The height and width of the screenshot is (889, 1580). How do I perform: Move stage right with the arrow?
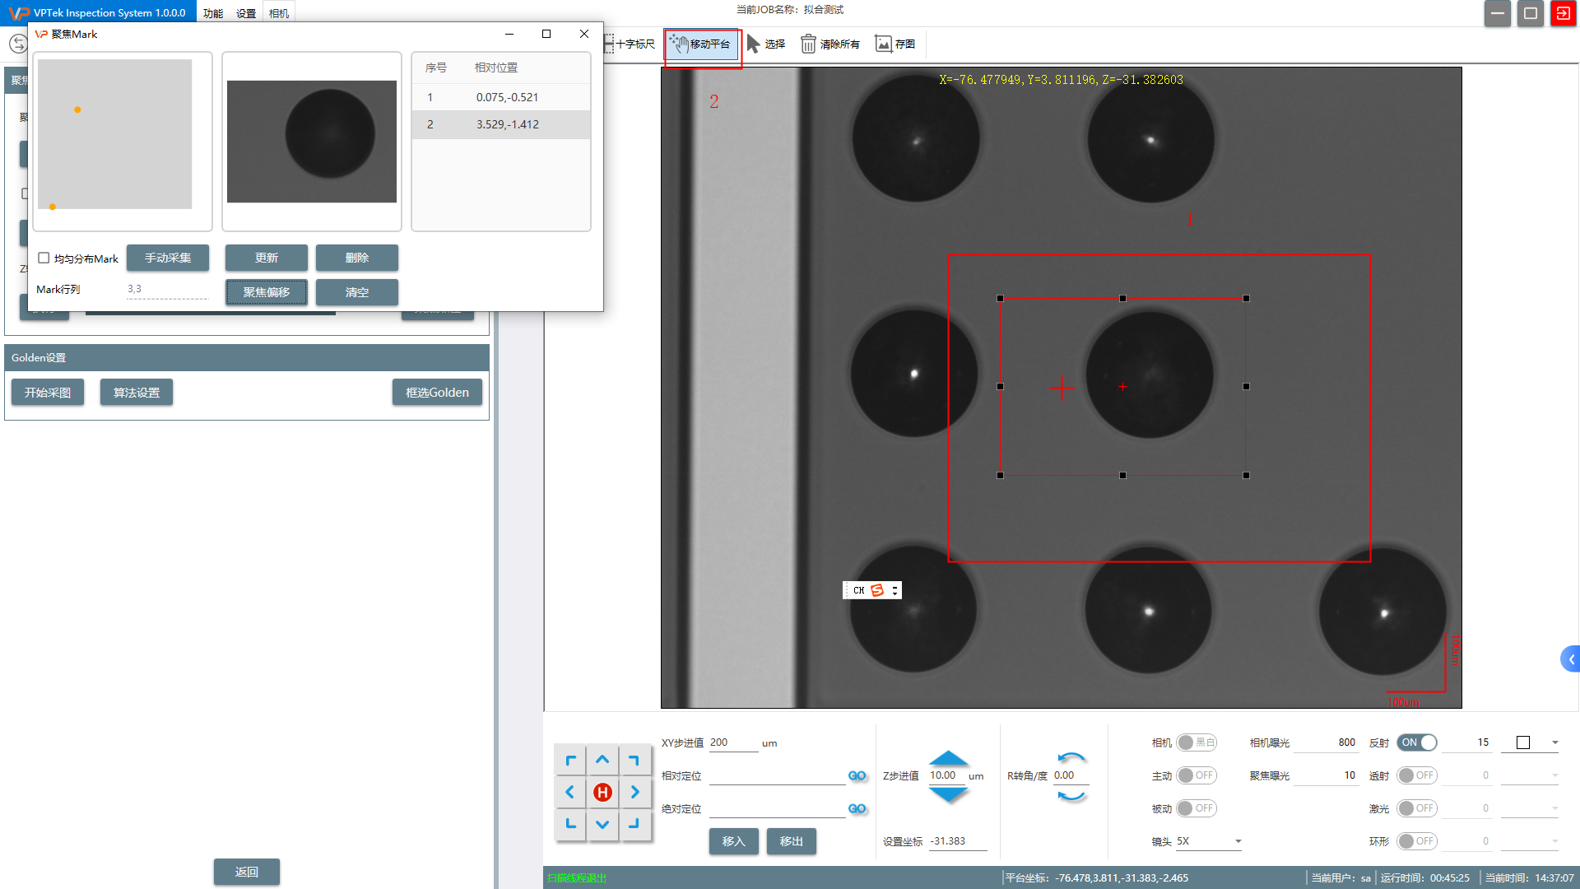pos(634,792)
